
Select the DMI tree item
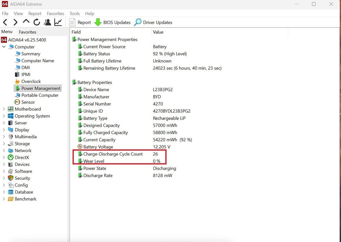(x=26, y=67)
